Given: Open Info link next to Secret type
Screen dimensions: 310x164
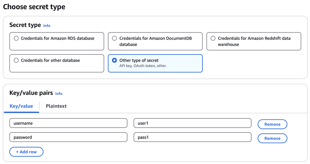Looking at the screenshot, I should coord(47,26).
